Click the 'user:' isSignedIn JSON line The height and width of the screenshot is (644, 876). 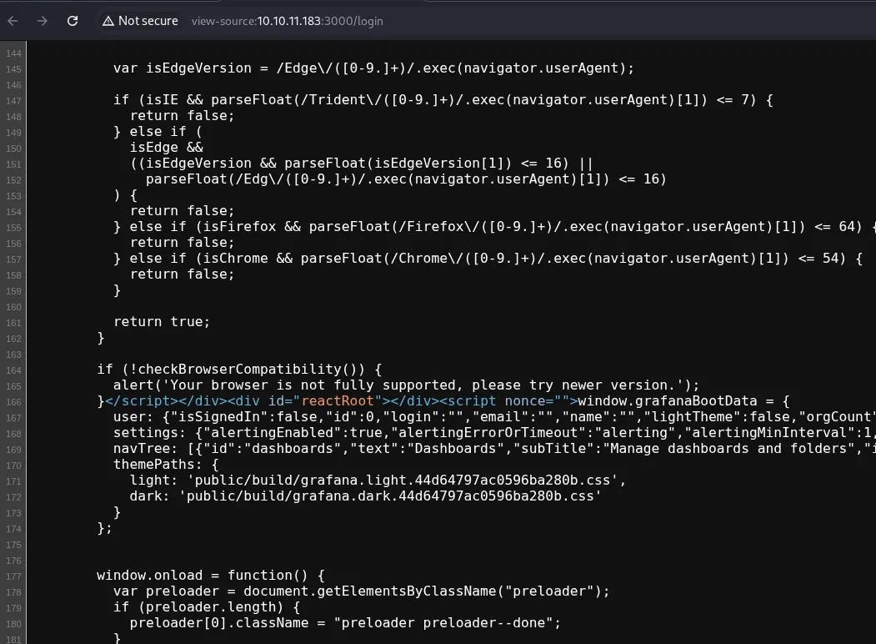pyautogui.click(x=493, y=417)
